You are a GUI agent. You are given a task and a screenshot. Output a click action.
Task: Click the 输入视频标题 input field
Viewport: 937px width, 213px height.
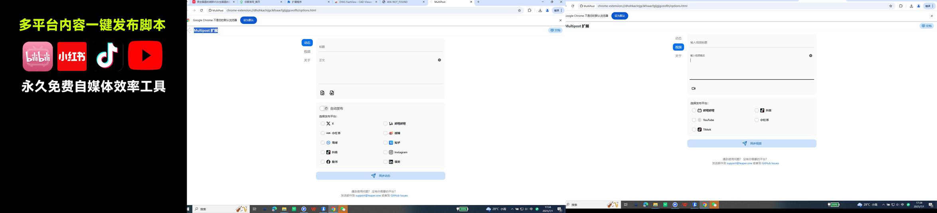[x=751, y=42]
